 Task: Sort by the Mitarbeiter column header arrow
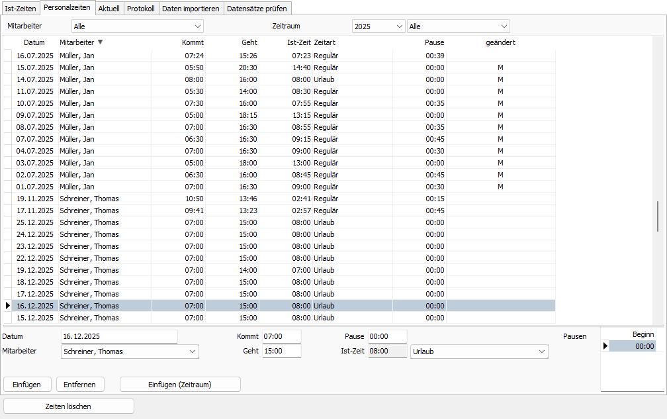pos(100,42)
